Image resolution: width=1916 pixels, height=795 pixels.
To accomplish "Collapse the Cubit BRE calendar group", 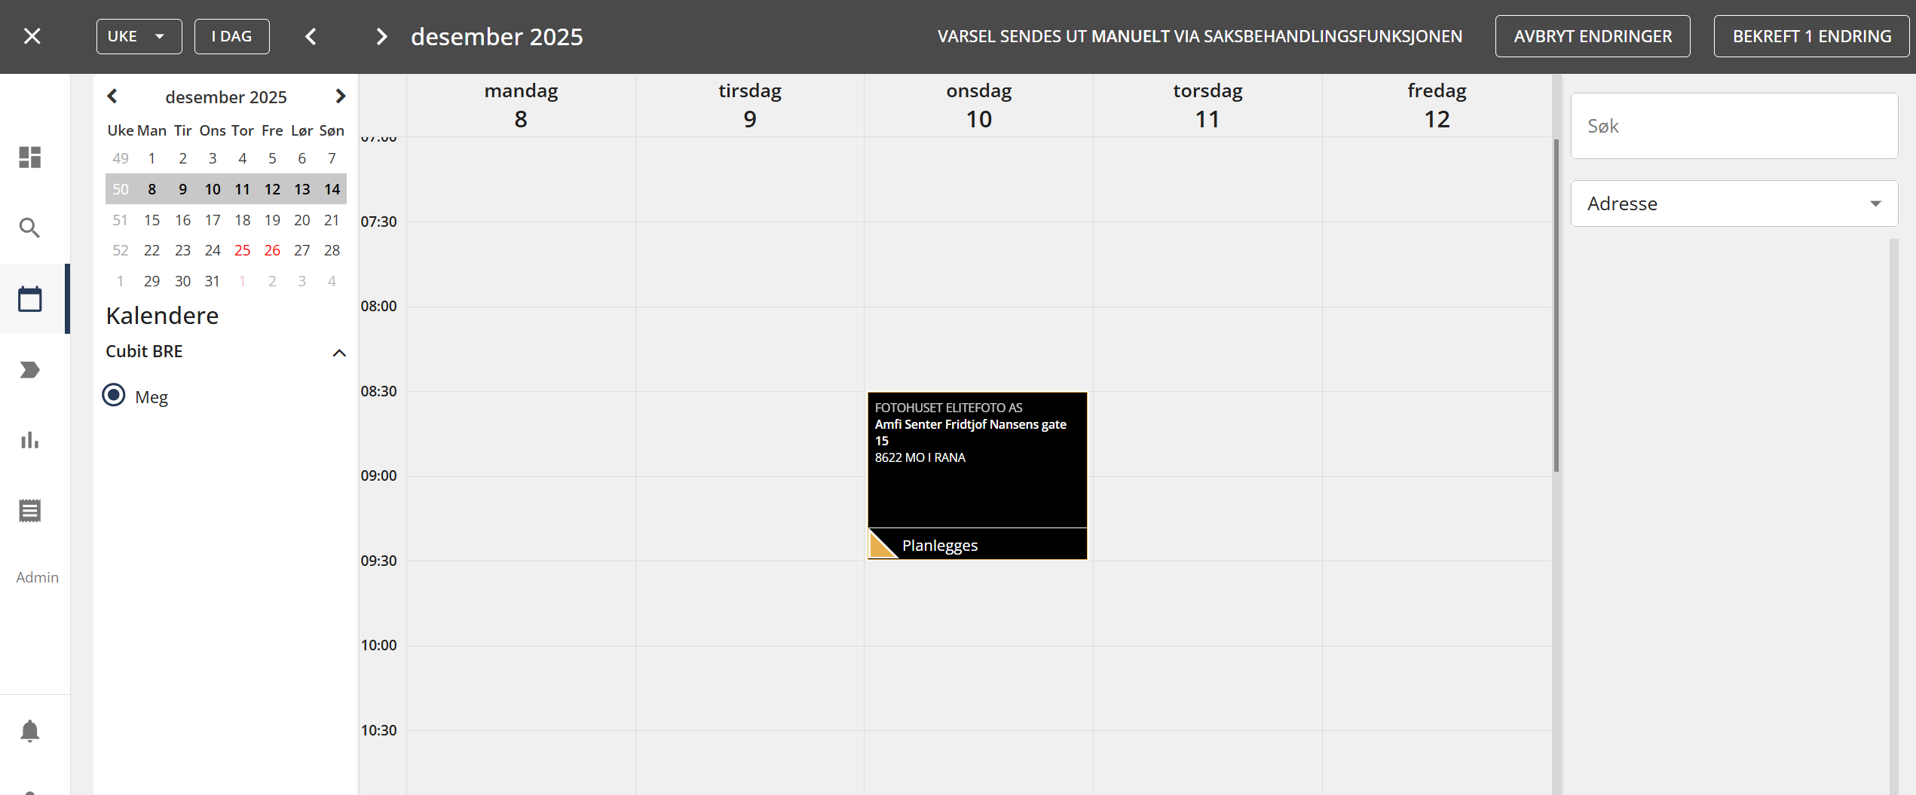I will click(x=339, y=353).
